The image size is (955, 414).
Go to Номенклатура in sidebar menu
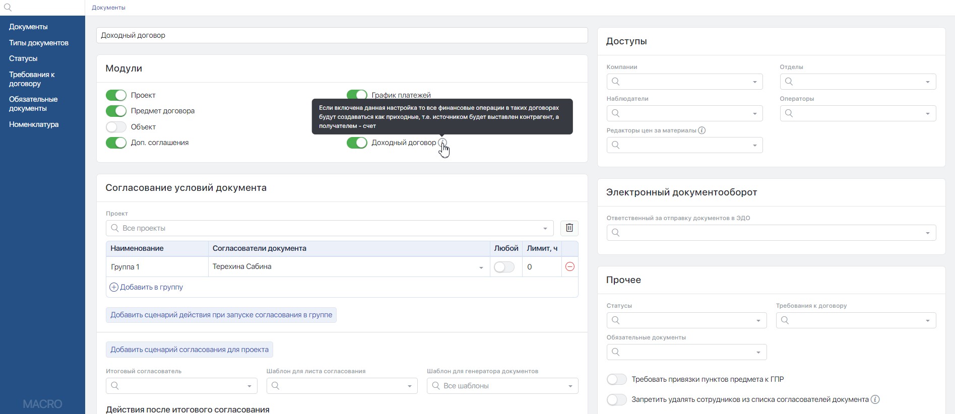34,124
